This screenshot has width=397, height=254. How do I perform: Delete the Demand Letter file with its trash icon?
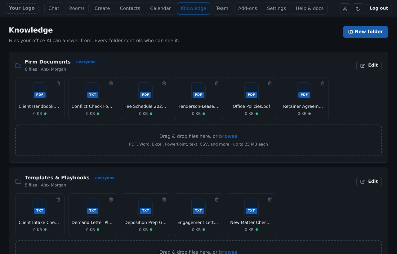(x=111, y=199)
